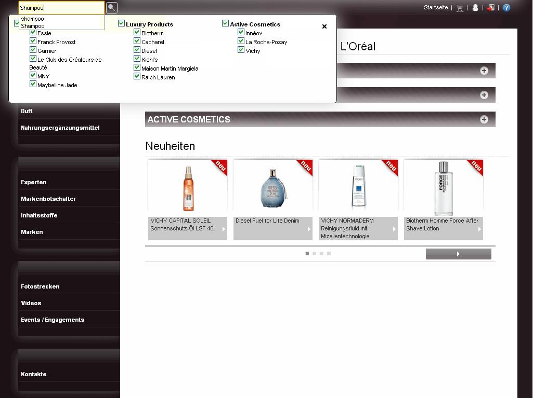
Task: Expand the second collapsed brand section
Action: click(484, 95)
